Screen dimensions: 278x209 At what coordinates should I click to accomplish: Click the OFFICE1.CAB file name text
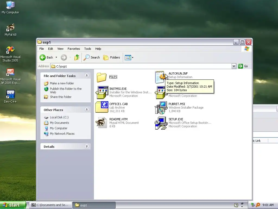coord(119,104)
